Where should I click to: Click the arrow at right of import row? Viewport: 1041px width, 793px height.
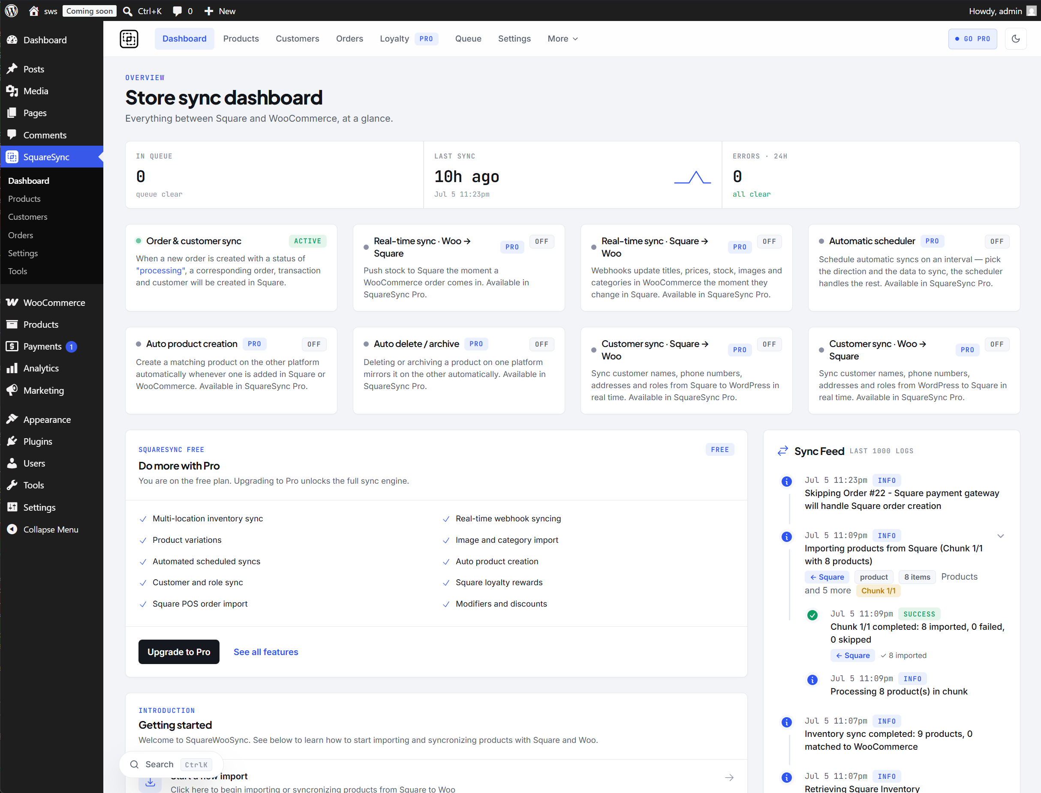click(x=729, y=778)
